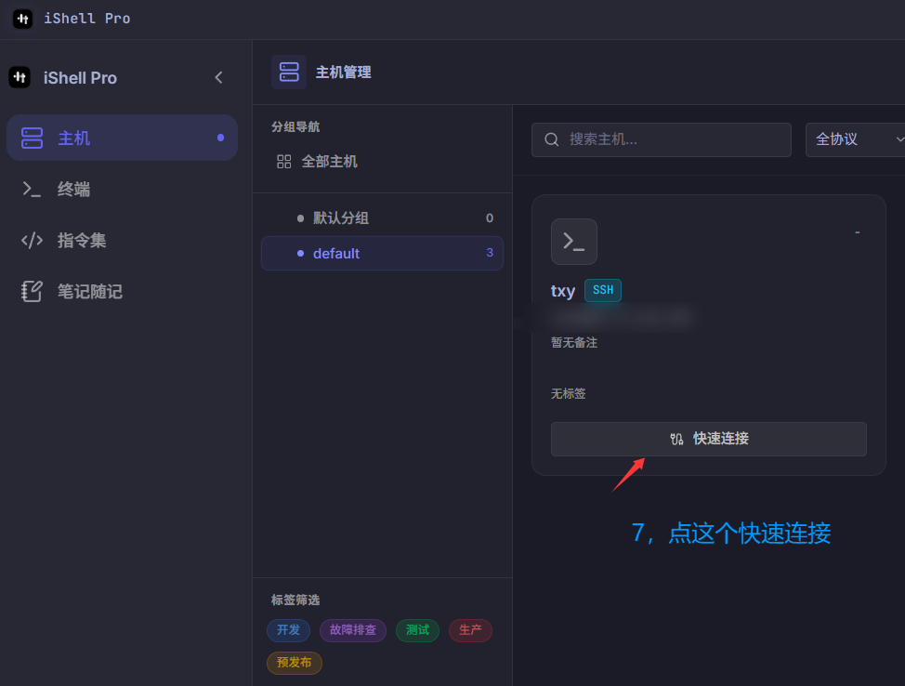Filter by the 故障排查 tag
Screen dimensions: 905x686
coord(353,630)
